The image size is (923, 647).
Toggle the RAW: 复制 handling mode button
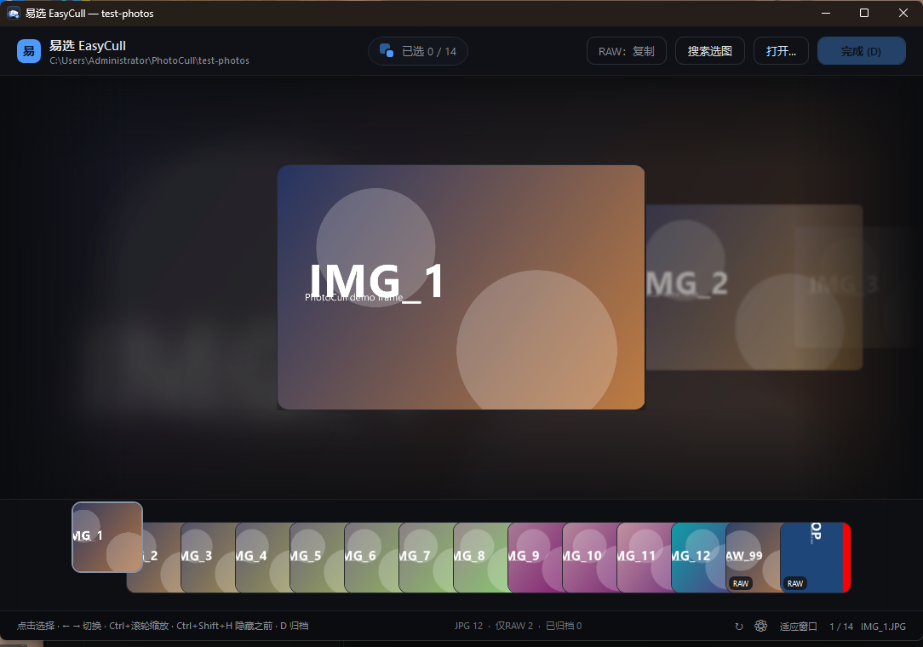click(627, 51)
